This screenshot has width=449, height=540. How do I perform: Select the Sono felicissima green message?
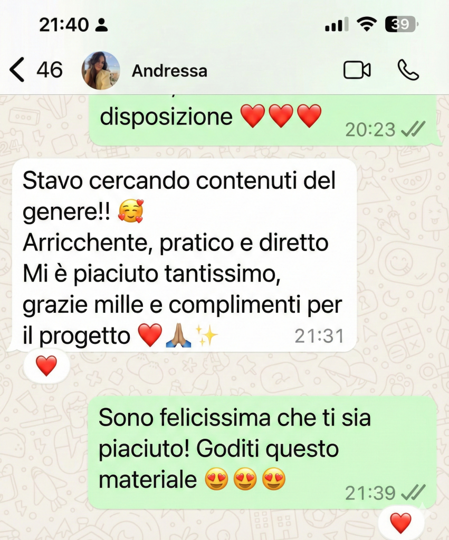tap(262, 452)
